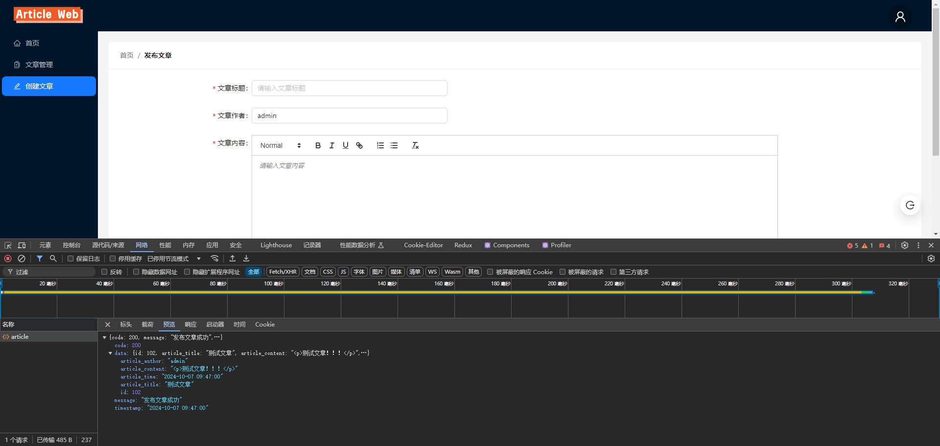The height and width of the screenshot is (446, 940).
Task: Check the 反转 filter checkbox
Action: [104, 272]
